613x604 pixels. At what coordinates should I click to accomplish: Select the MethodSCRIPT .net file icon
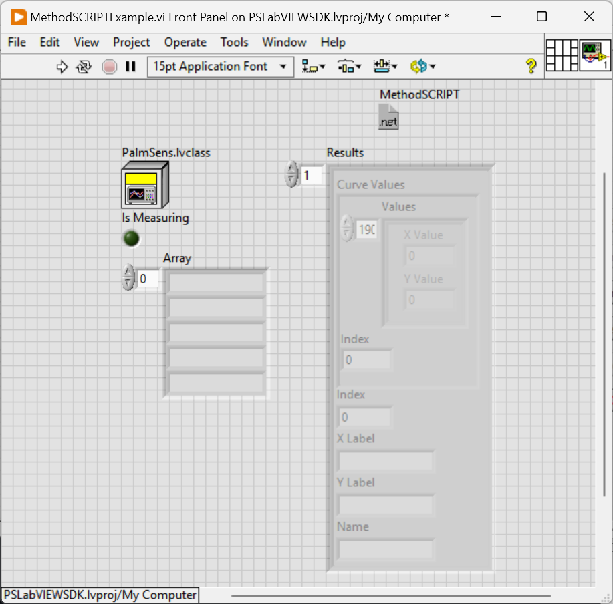tap(388, 116)
